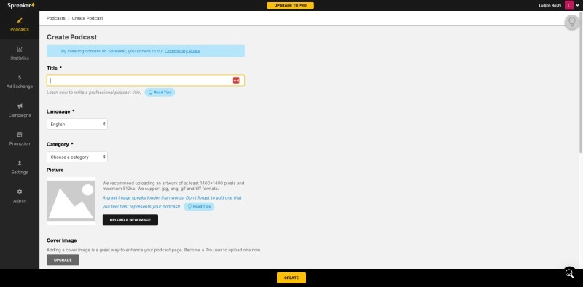583x287 pixels.
Task: Expand the Language dropdown set to English
Action: pyautogui.click(x=77, y=124)
